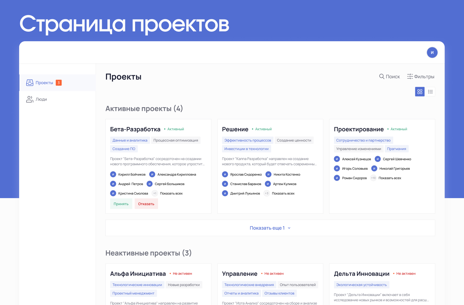Click the Проекты inbox icon in sidebar
This screenshot has height=305, width=464.
pyautogui.click(x=30, y=83)
